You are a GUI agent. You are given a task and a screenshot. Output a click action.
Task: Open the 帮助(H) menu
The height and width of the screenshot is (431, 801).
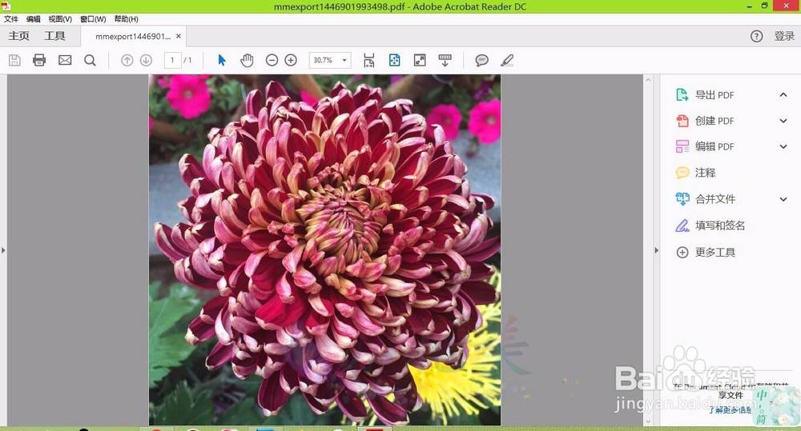tap(127, 19)
